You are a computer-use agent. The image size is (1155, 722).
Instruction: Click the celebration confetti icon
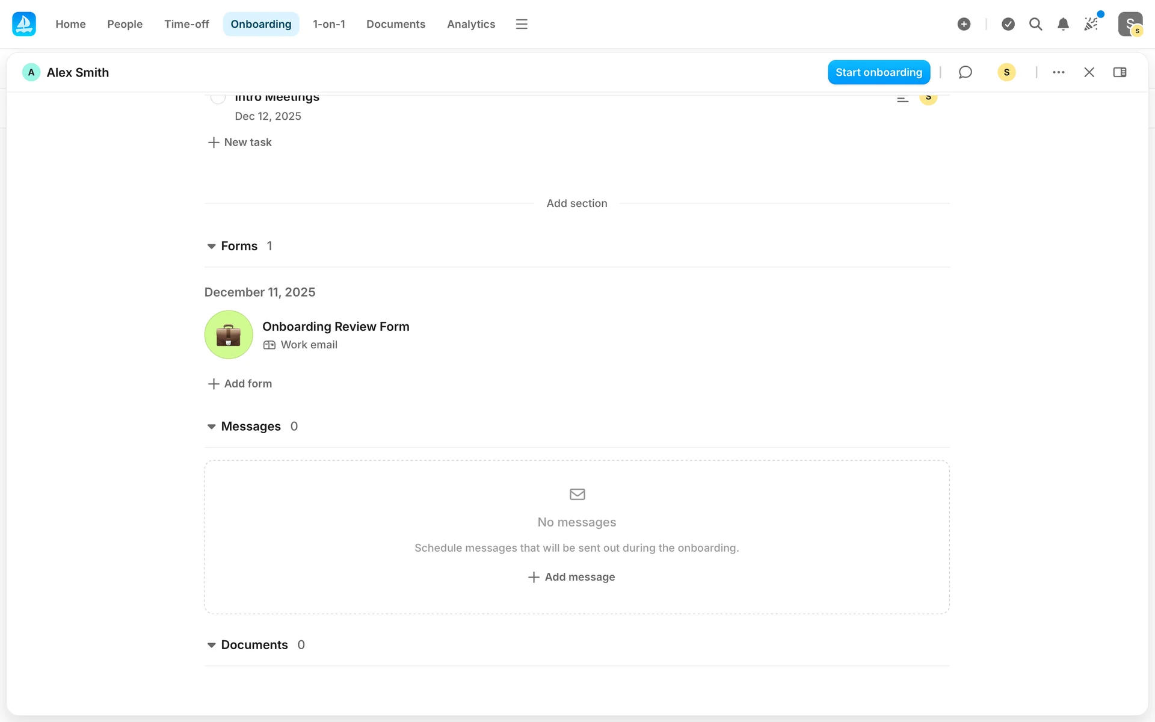(x=1091, y=24)
